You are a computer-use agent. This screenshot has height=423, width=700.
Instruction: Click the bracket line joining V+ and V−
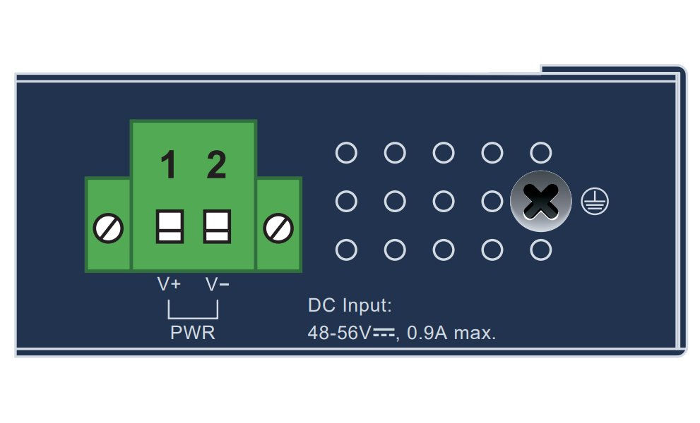193,317
